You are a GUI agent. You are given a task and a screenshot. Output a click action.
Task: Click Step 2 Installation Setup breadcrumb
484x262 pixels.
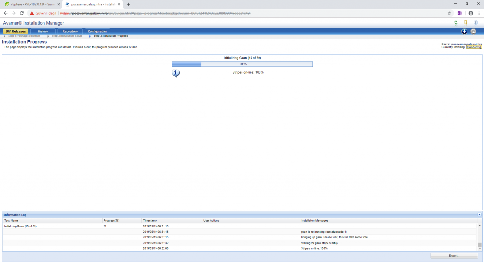[67, 36]
